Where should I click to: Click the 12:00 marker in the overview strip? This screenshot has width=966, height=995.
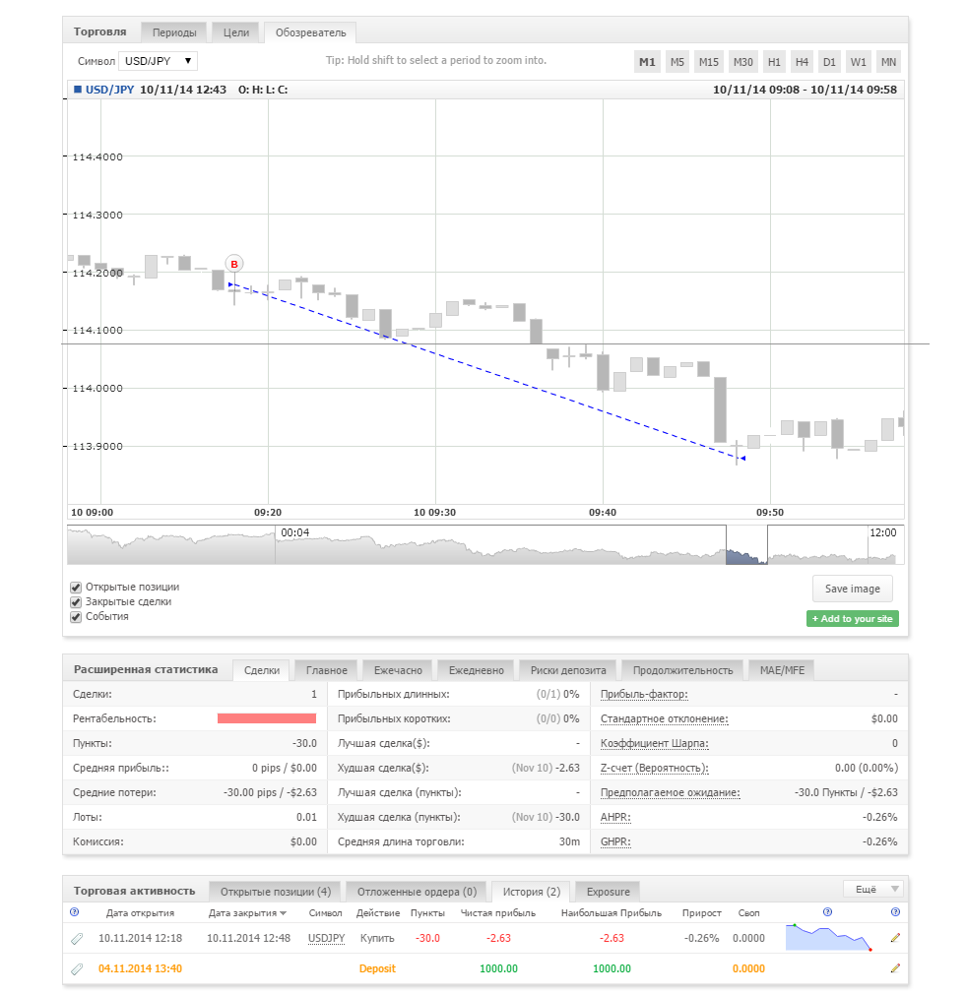tap(883, 533)
